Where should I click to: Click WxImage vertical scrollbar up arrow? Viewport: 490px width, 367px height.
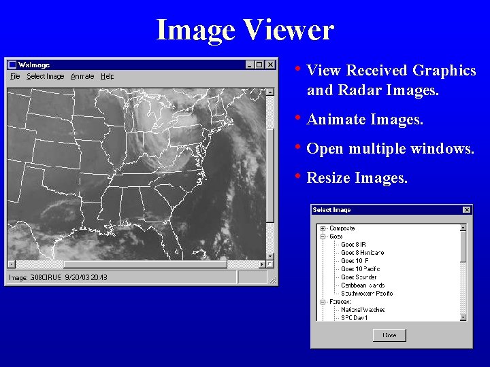270,92
